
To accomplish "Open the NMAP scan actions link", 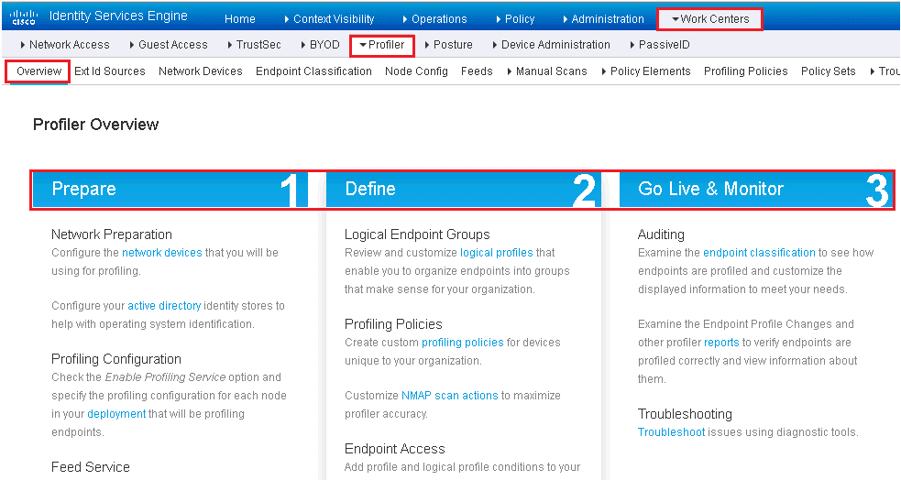I will coord(449,396).
